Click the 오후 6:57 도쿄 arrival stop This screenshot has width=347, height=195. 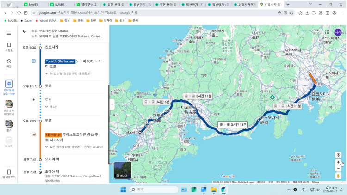[x=48, y=86]
